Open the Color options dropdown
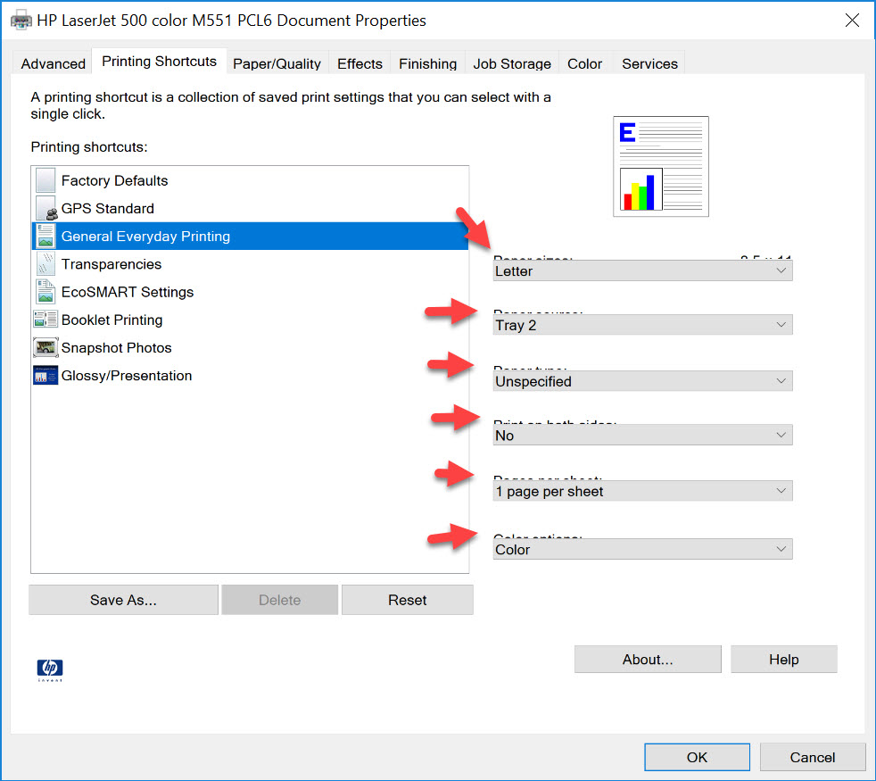Viewport: 876px width, 781px height. (x=642, y=549)
